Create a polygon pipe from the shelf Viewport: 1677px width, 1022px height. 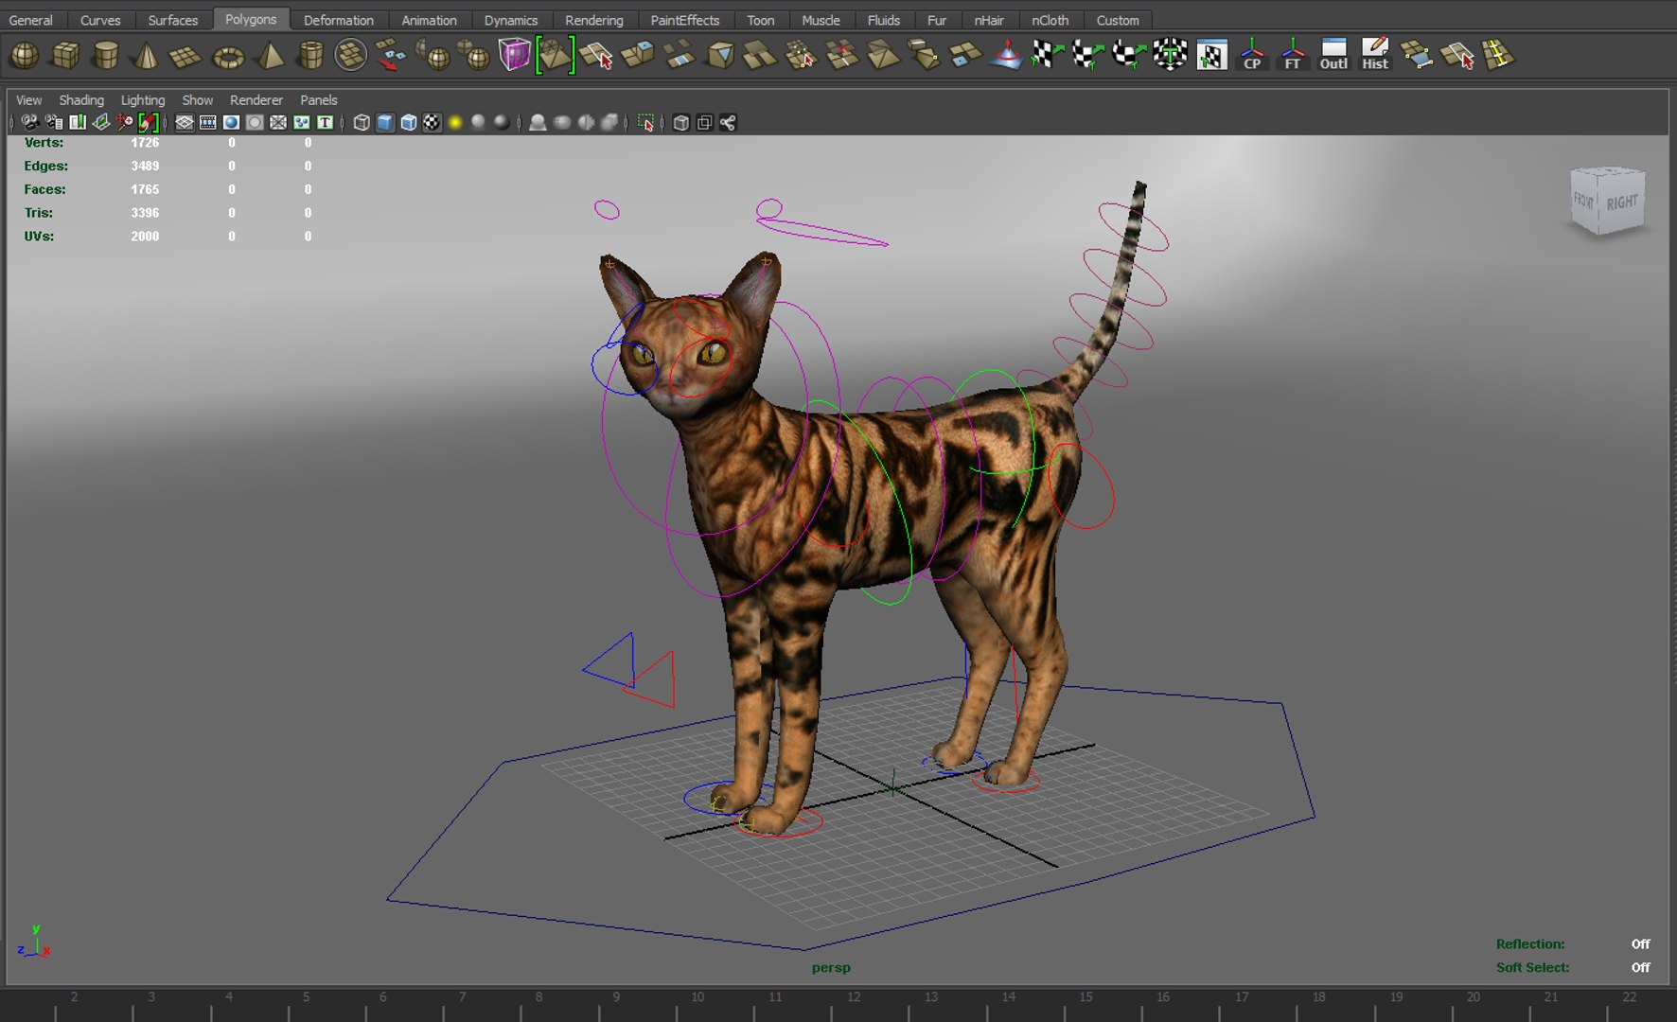(310, 56)
